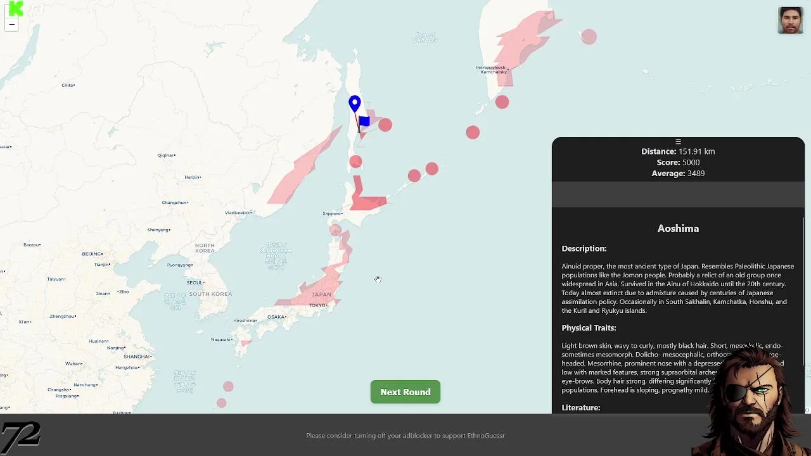Click the Literature heading
811x456 pixels.
581,407
